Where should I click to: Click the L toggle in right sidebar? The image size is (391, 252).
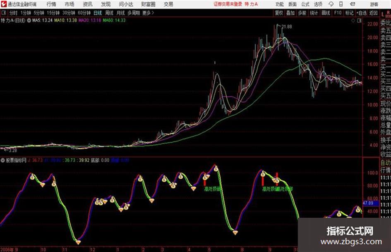(x=383, y=14)
